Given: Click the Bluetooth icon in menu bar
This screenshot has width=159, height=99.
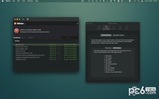Looking at the screenshot, I should 100,1.
